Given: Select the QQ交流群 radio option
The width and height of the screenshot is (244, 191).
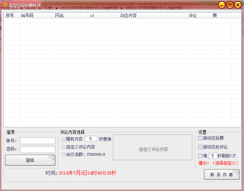Looking at the screenshot, I should [63, 155].
